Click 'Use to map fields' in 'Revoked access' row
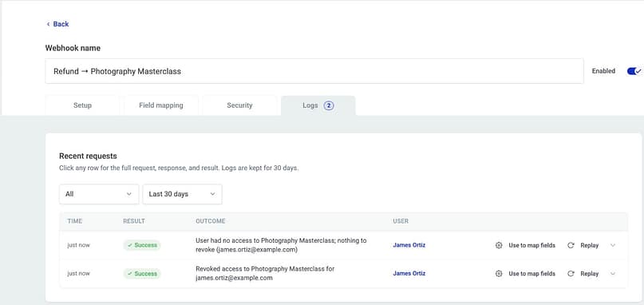The width and height of the screenshot is (644, 305). point(531,274)
